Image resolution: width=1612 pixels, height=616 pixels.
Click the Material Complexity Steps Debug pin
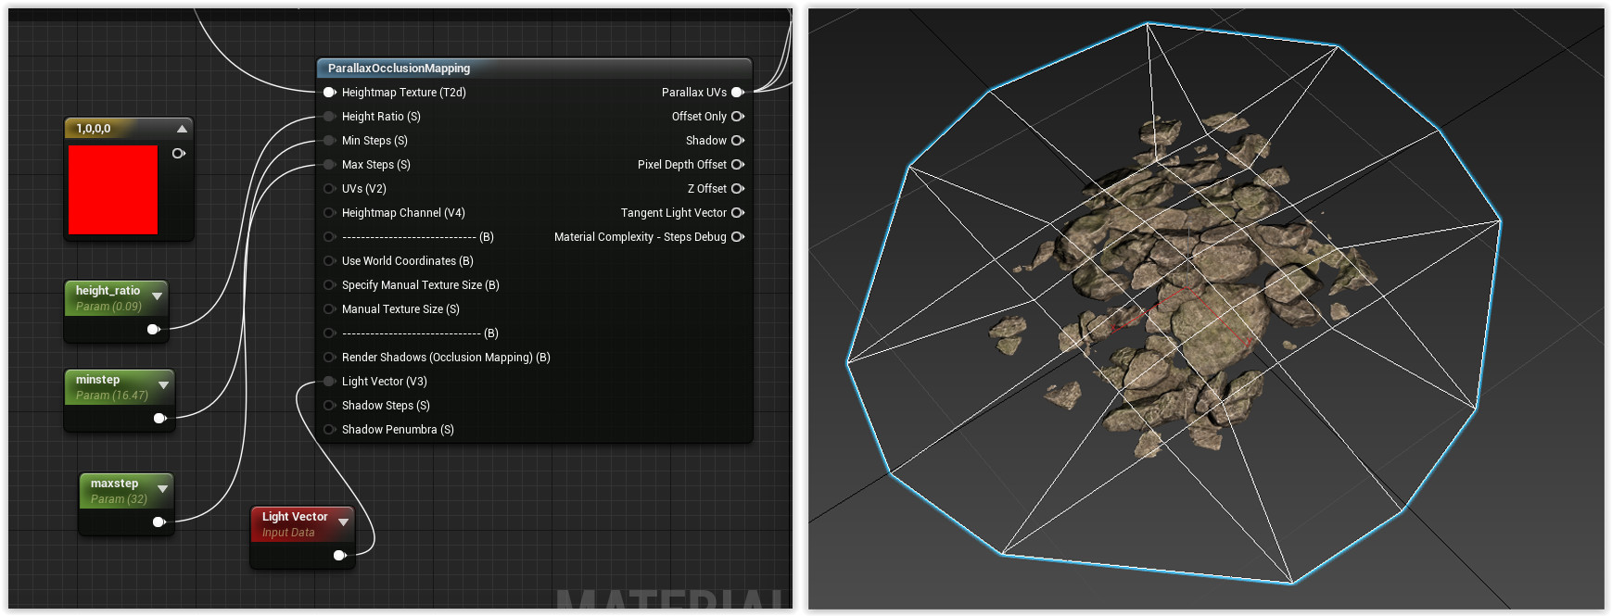[737, 237]
